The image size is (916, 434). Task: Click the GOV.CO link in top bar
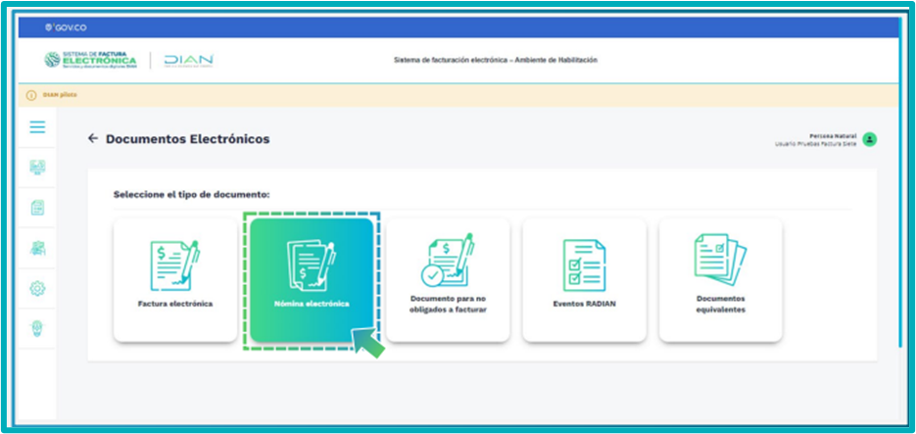click(60, 27)
